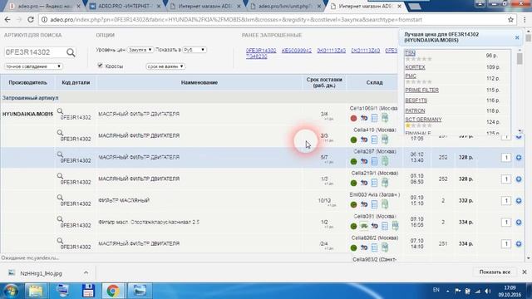The image size is (532, 299).
Task: Select the price 332 р. cell
Action: [x=465, y=201]
